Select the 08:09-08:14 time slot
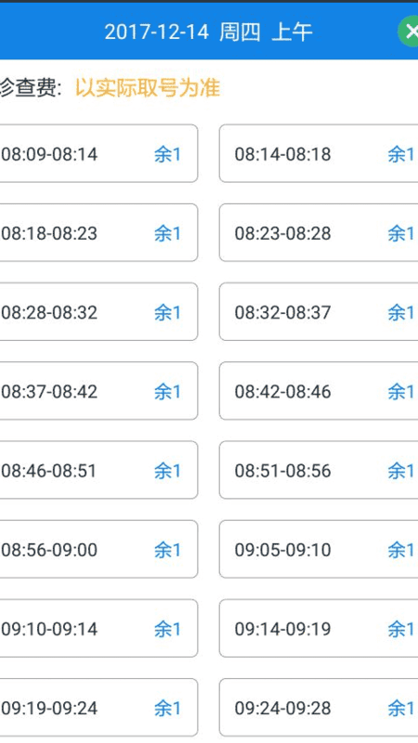The height and width of the screenshot is (743, 418). [x=98, y=153]
